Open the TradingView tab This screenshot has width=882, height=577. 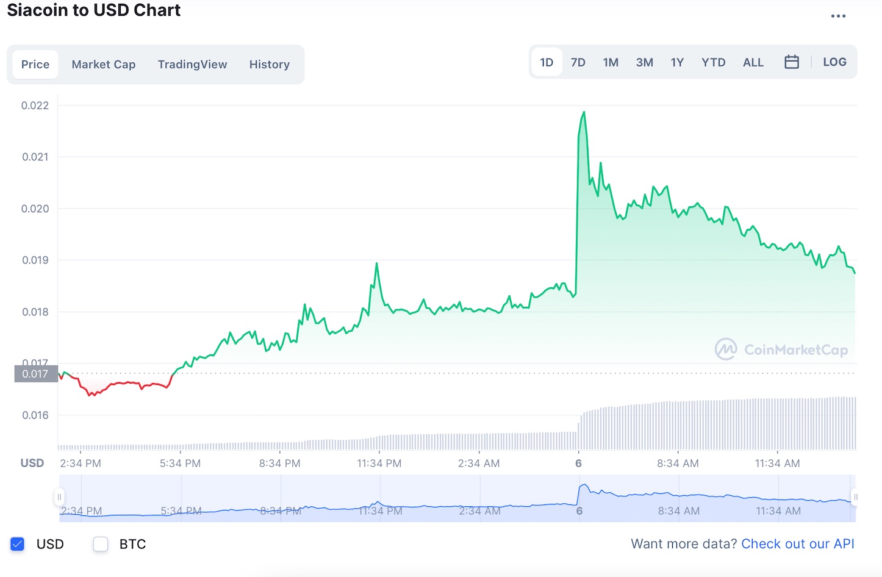(x=192, y=64)
